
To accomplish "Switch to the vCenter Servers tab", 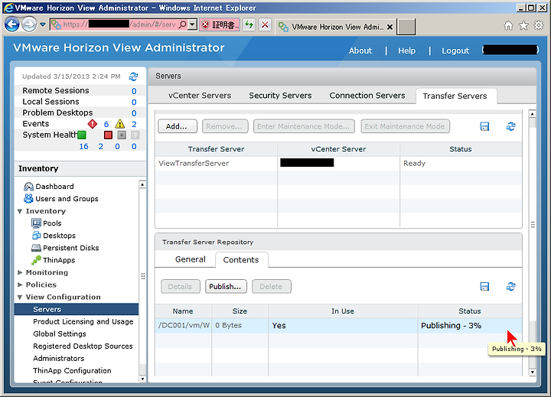I will click(200, 96).
